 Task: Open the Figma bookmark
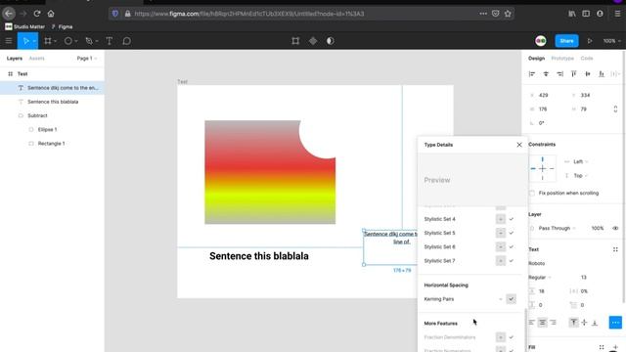pyautogui.click(x=62, y=26)
